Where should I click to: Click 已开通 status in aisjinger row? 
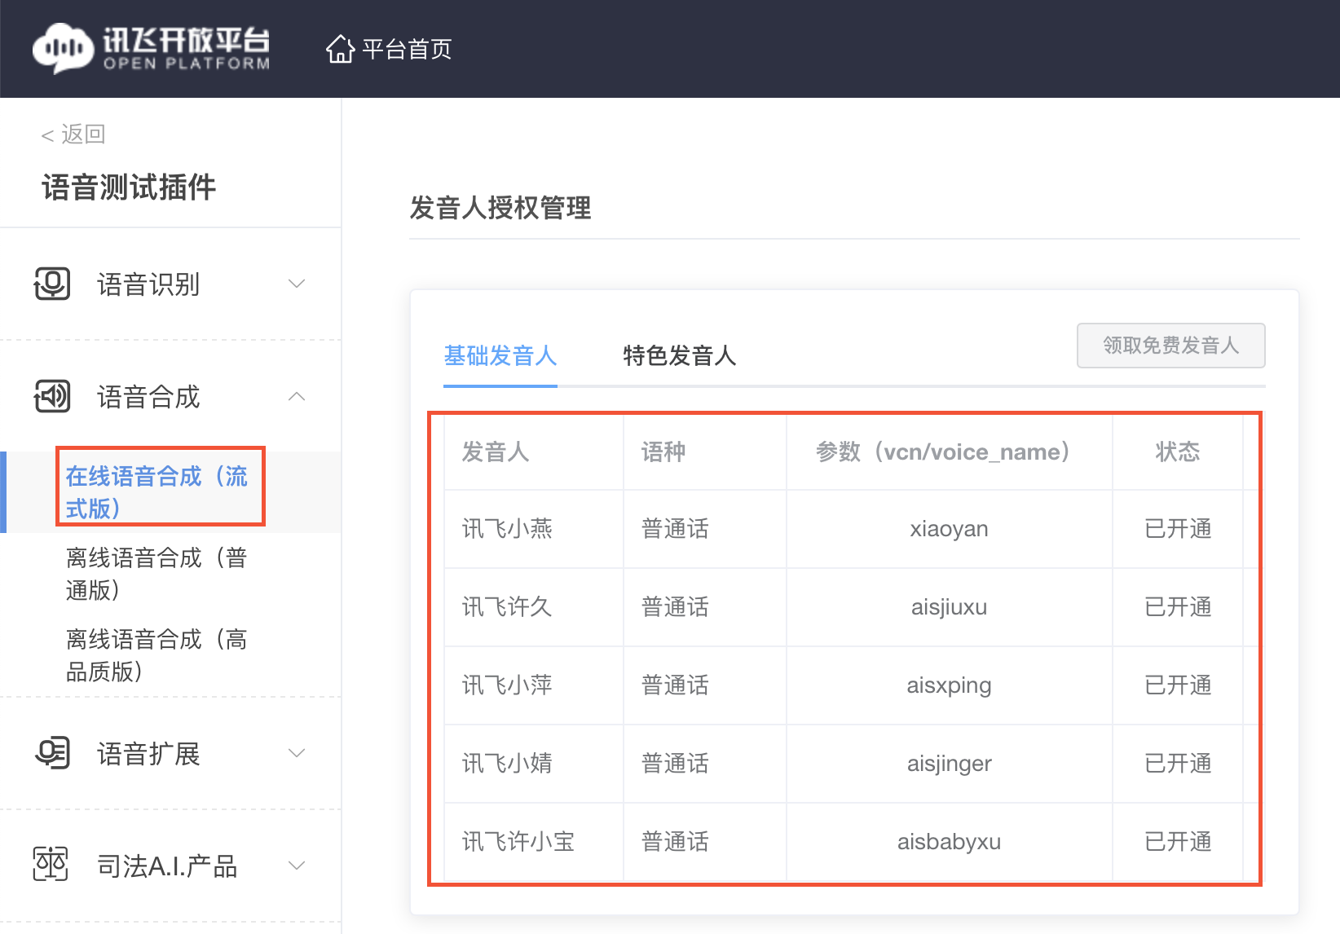pyautogui.click(x=1178, y=764)
